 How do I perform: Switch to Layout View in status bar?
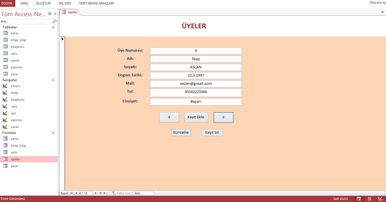370,199
